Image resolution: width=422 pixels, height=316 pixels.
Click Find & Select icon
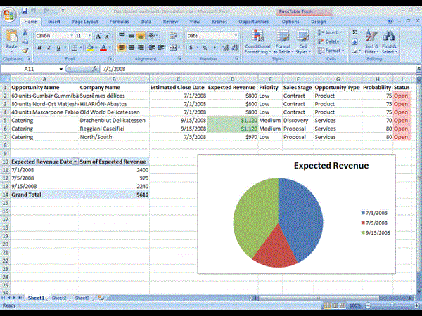click(389, 42)
